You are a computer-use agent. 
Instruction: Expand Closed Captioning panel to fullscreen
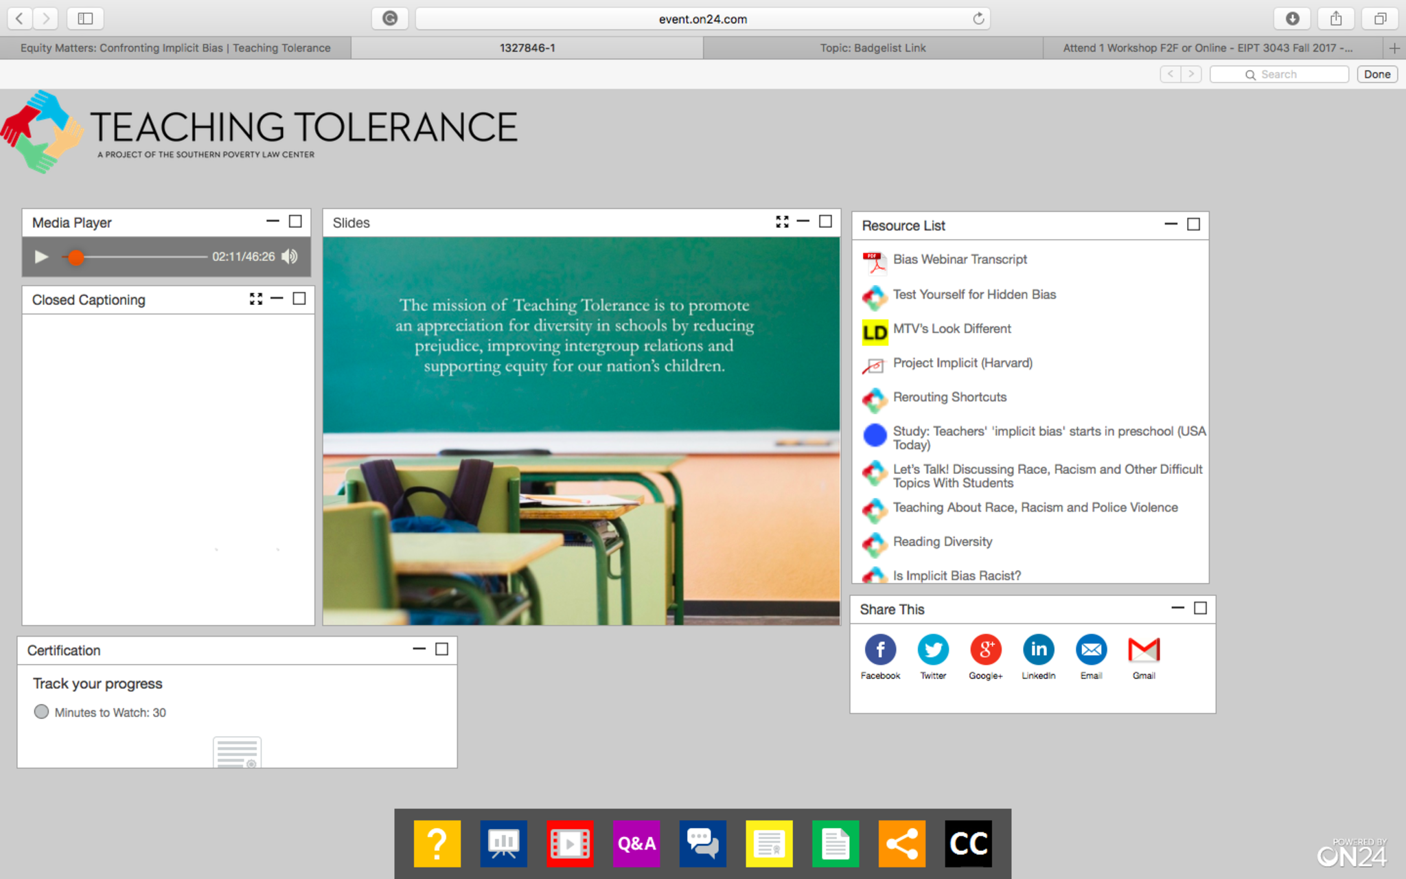[x=256, y=299]
